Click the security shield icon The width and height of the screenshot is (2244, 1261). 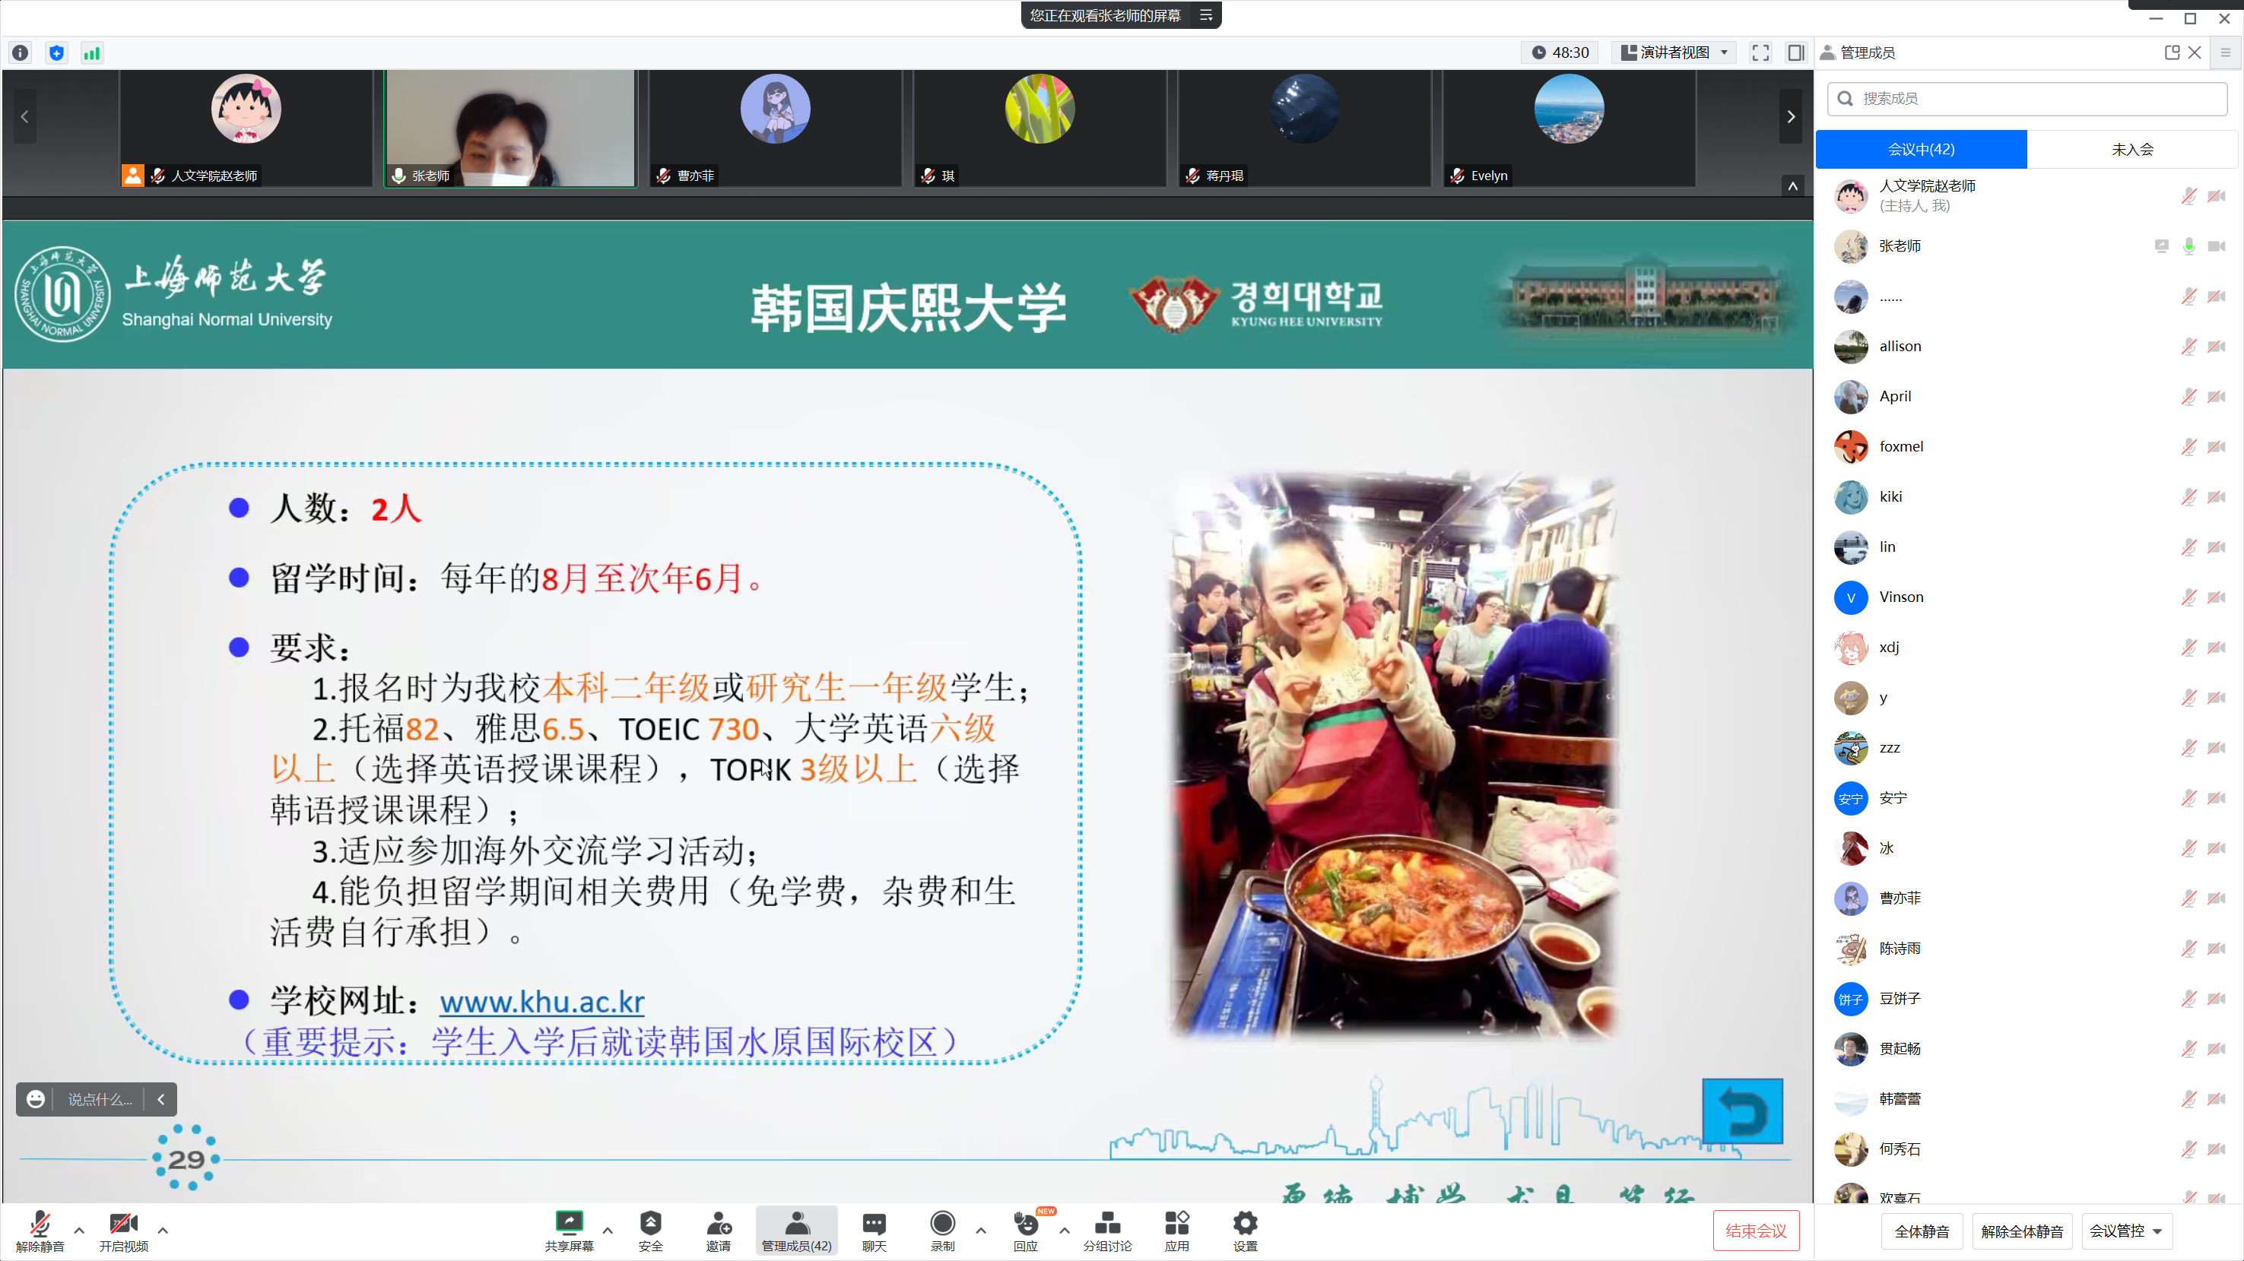[x=650, y=1230]
